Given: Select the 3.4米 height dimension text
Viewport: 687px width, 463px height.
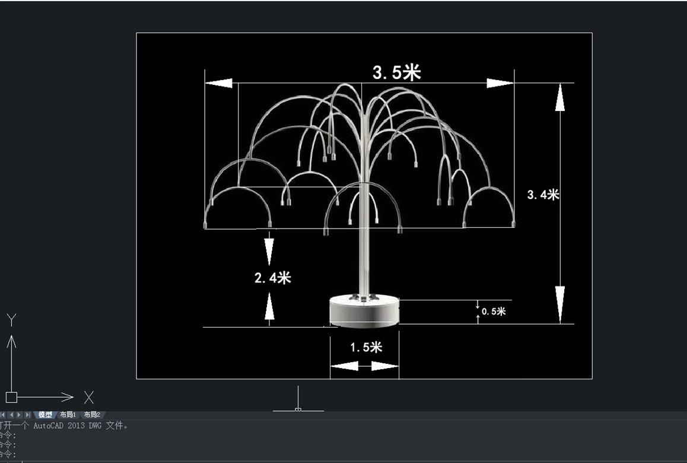Looking at the screenshot, I should click(x=543, y=195).
